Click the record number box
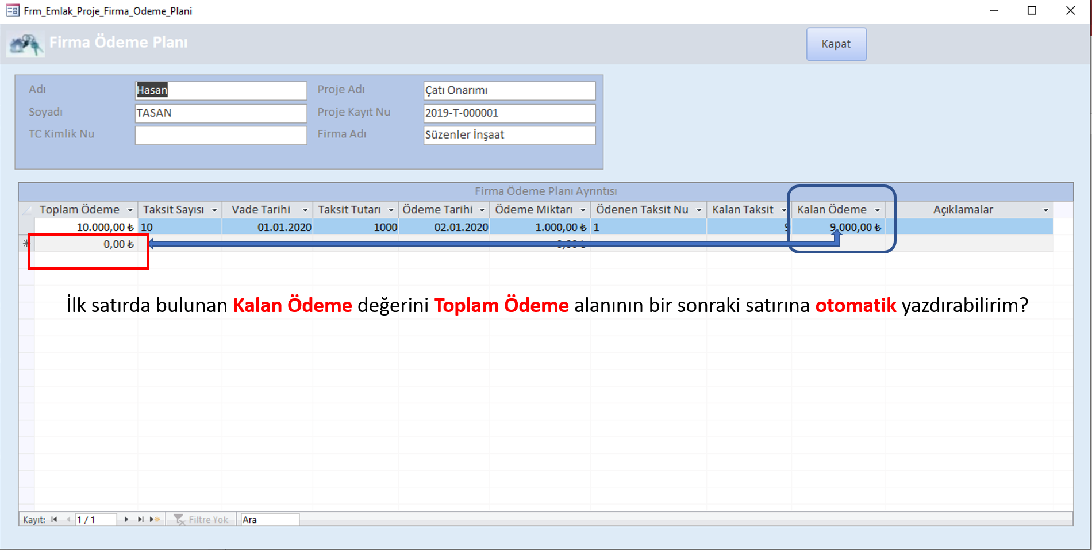The image size is (1092, 550). pyautogui.click(x=95, y=520)
